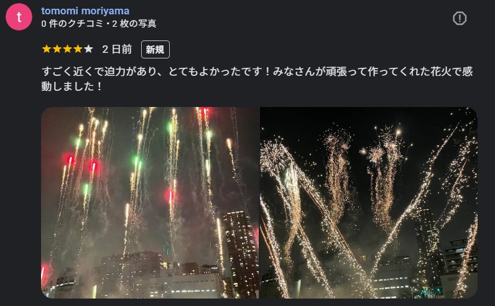Open tomomi moriyama's profile name link
Screen dimensions: 495x306
point(85,11)
